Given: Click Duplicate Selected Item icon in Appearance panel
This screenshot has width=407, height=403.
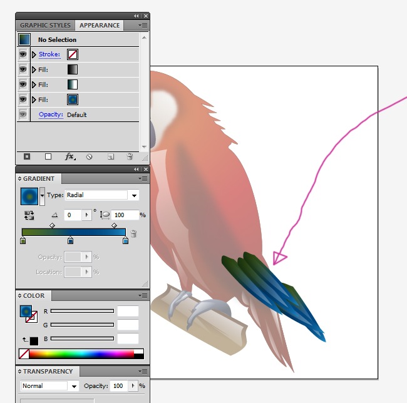Looking at the screenshot, I should point(111,157).
